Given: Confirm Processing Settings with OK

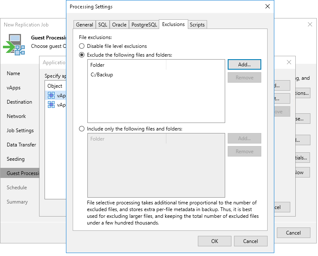Looking at the screenshot, I should pos(215,241).
